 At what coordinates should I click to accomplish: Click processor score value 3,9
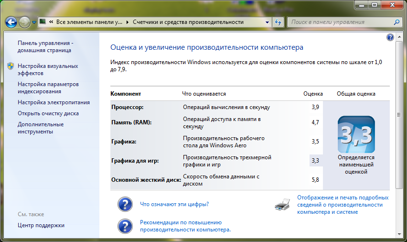pyautogui.click(x=315, y=107)
